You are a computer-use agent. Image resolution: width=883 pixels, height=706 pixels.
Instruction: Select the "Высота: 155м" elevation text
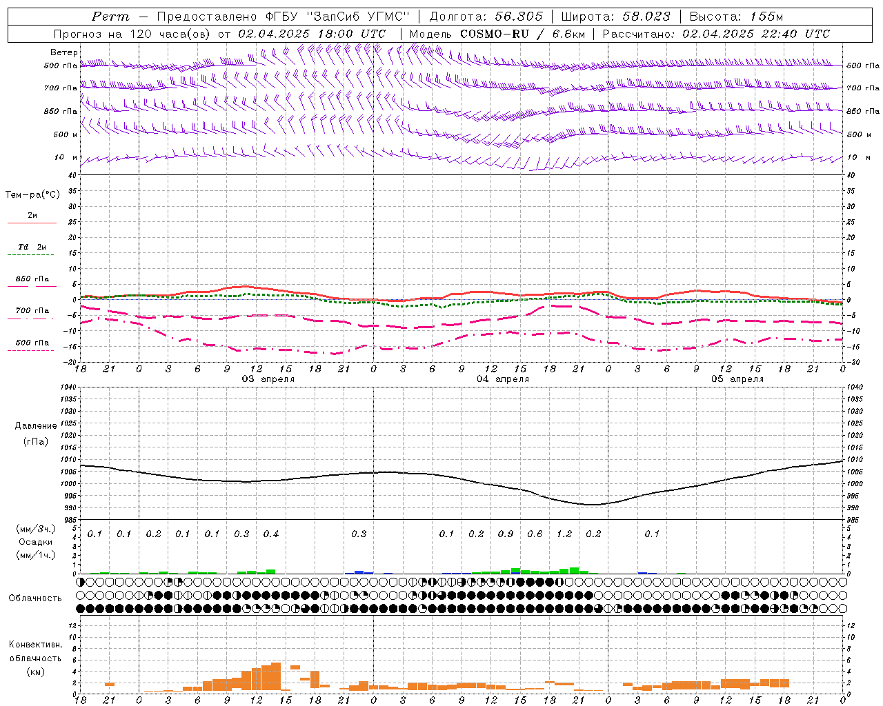[737, 17]
